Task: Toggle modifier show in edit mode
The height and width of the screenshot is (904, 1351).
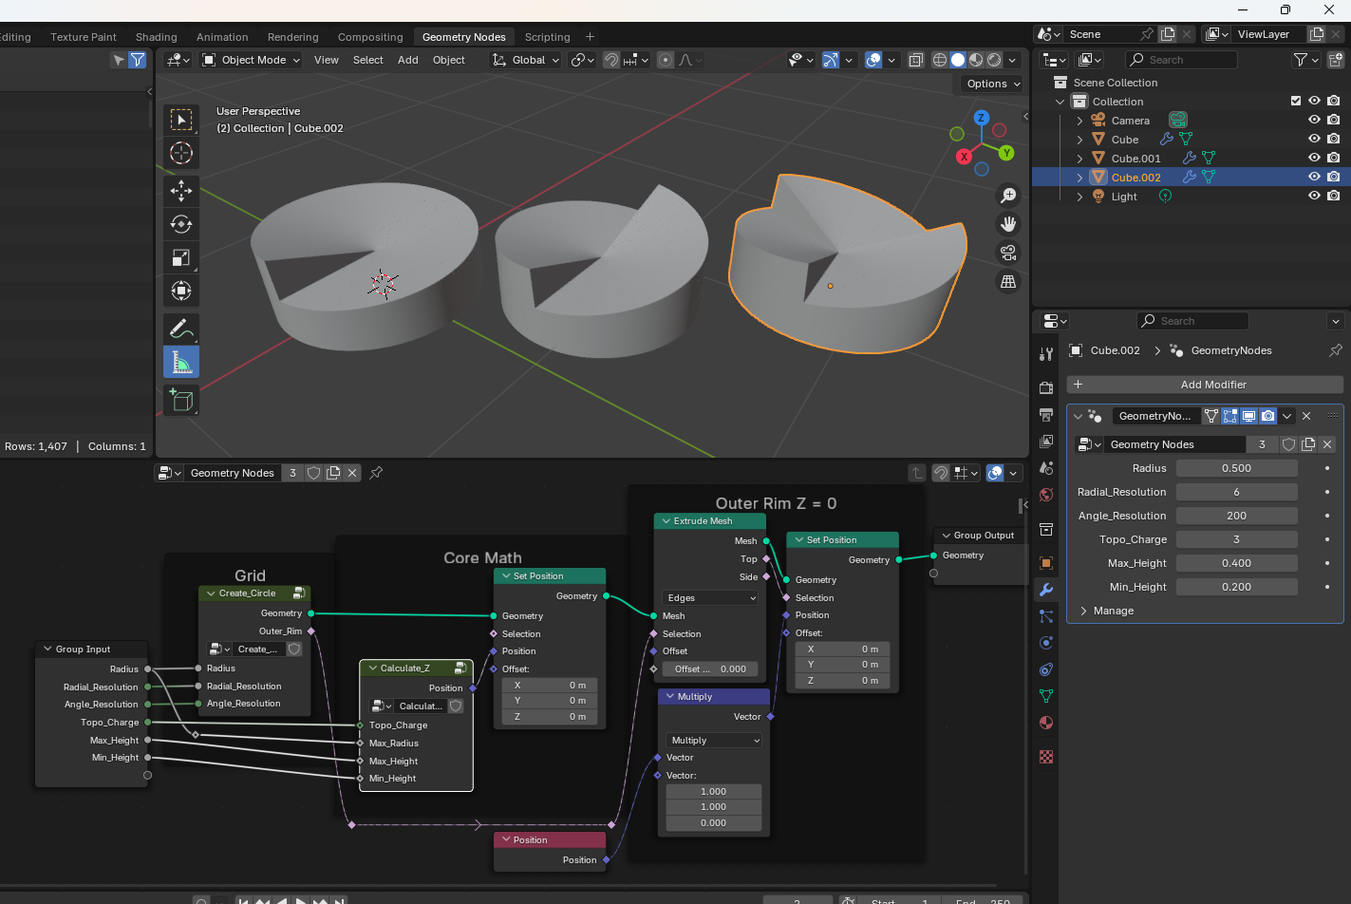Action: 1230,416
